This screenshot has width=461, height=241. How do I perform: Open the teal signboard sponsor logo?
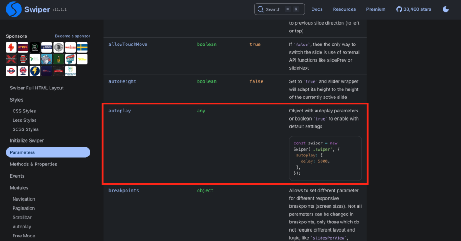70,59
